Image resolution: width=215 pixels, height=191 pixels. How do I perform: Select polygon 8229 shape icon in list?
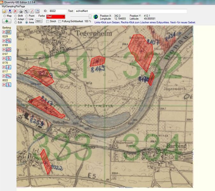(9, 41)
